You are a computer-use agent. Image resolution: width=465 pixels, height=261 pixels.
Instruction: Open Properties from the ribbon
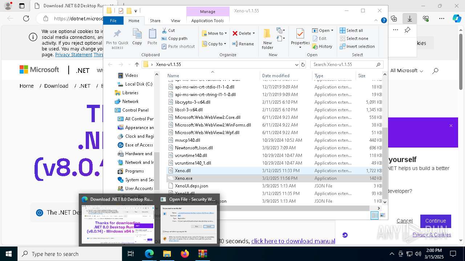[x=300, y=38]
